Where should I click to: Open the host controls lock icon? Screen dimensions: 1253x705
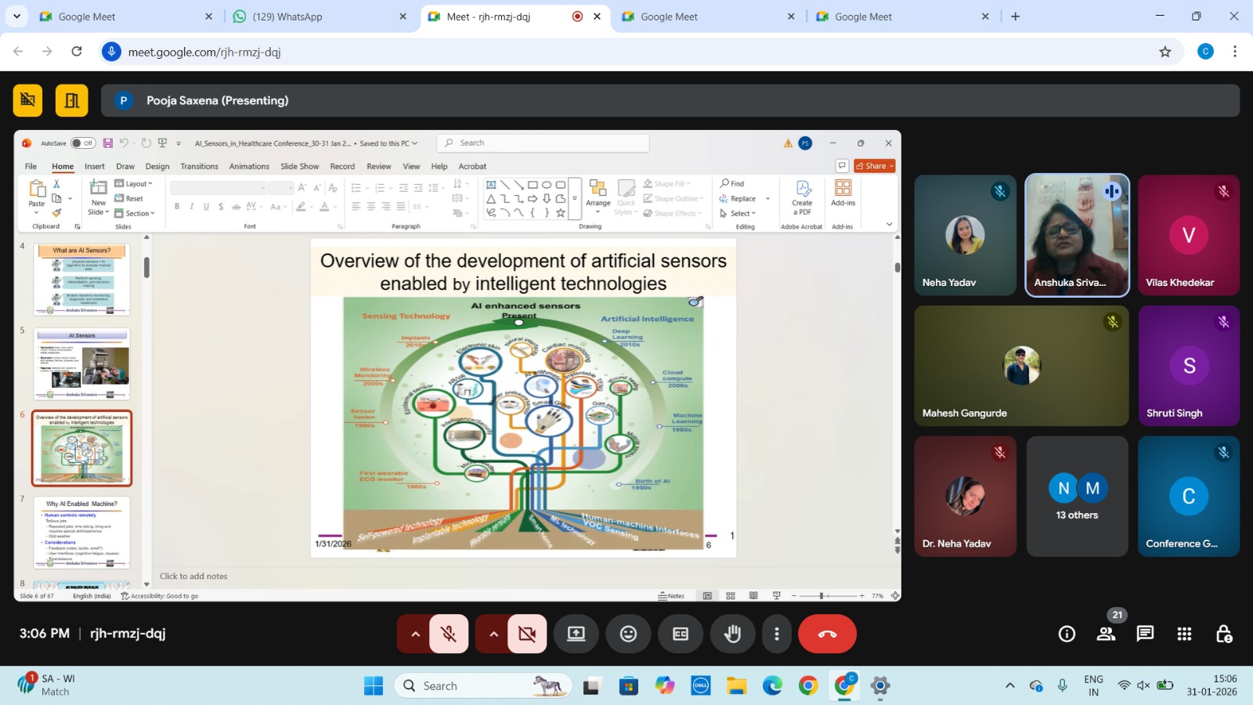coord(1223,634)
